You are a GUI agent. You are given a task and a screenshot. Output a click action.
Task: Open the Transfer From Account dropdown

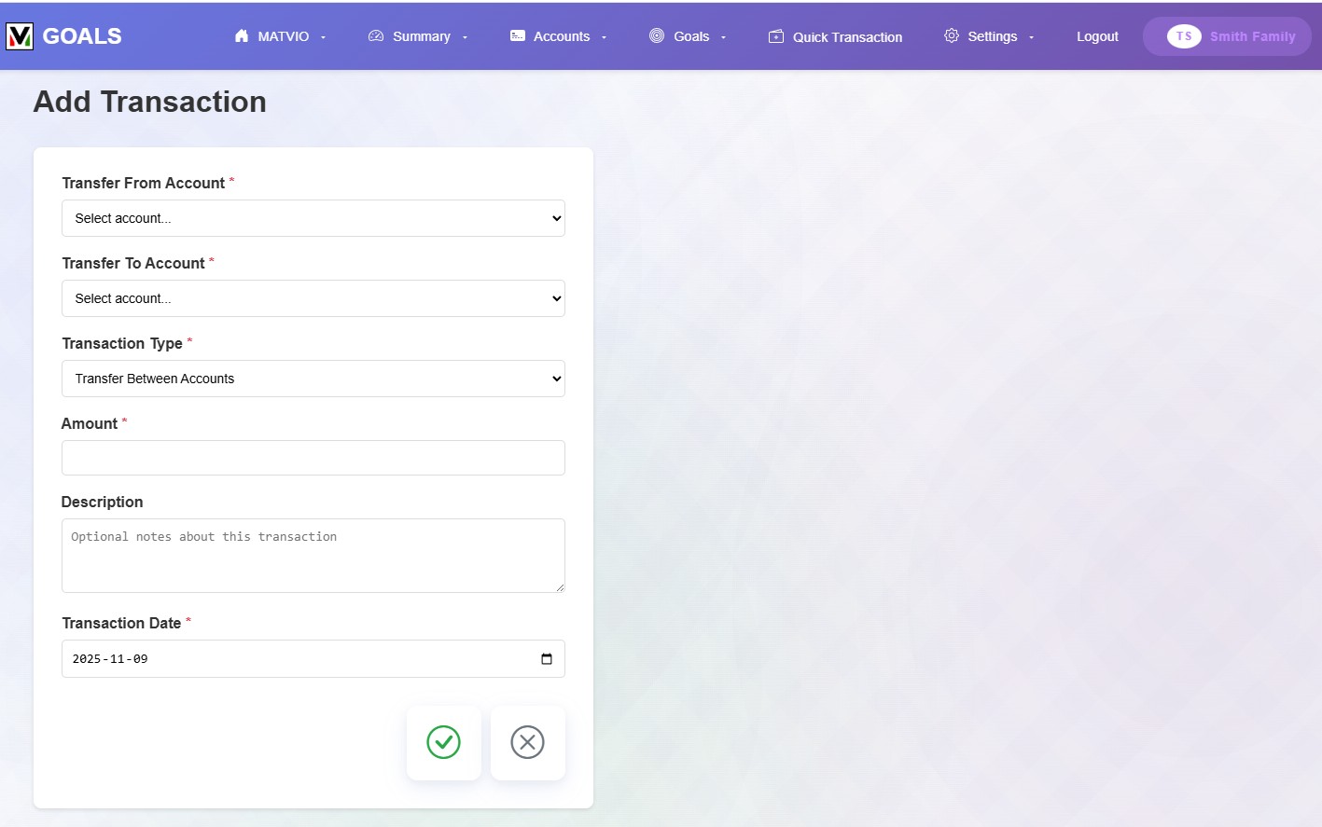(x=313, y=218)
